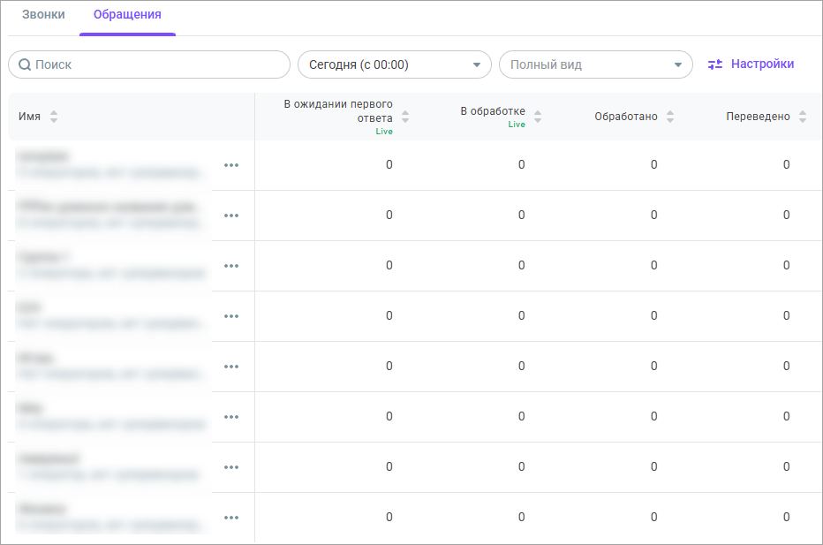Image resolution: width=823 pixels, height=545 pixels.
Task: Click the search magnifier icon
Action: click(25, 64)
